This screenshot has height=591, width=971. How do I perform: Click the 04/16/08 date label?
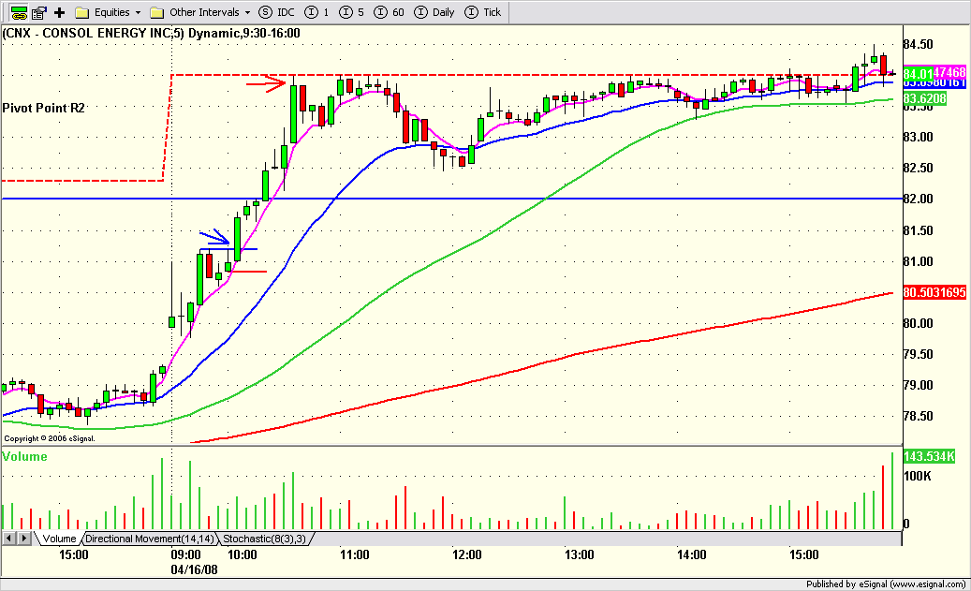(x=195, y=569)
